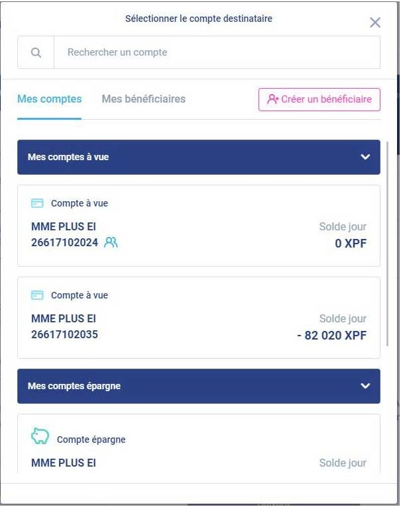
Task: Click the Rechercher un compte search field
Action: pos(217,52)
